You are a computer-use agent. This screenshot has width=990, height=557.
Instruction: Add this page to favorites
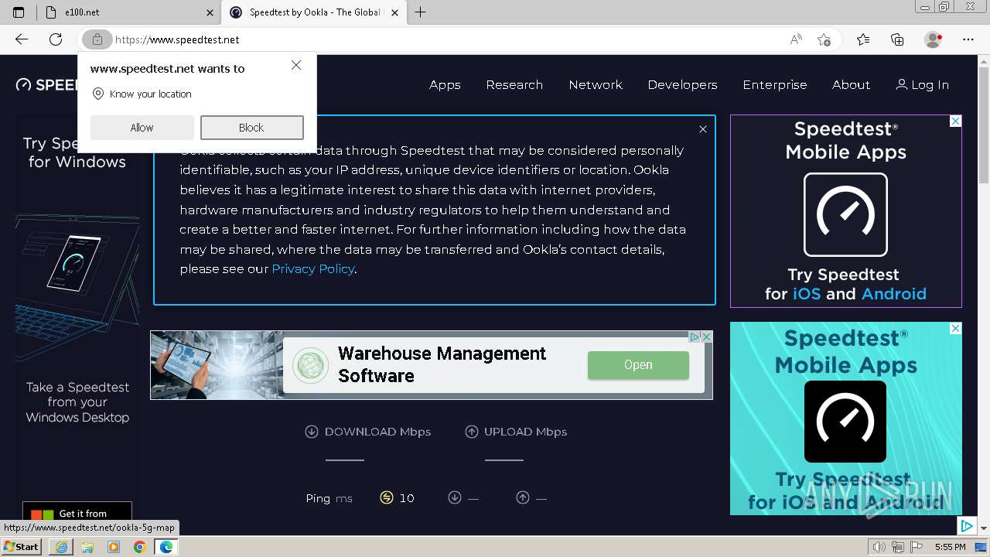click(x=824, y=39)
